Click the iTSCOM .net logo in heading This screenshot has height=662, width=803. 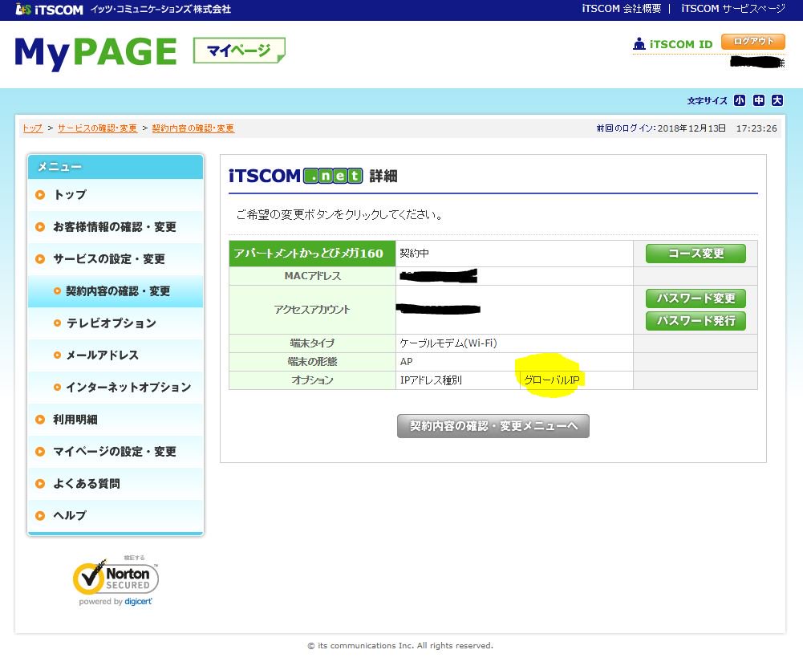pyautogui.click(x=295, y=176)
